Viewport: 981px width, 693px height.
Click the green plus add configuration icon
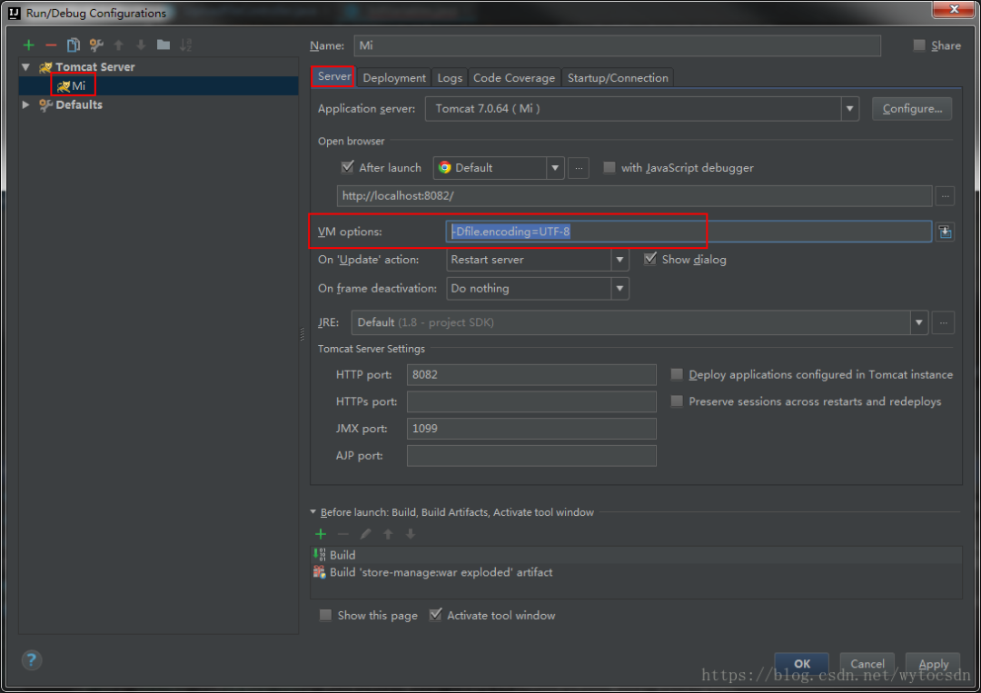pyautogui.click(x=29, y=45)
